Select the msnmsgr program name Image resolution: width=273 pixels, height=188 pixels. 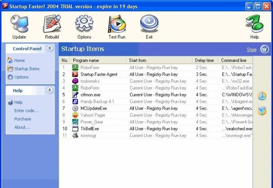click(x=88, y=136)
